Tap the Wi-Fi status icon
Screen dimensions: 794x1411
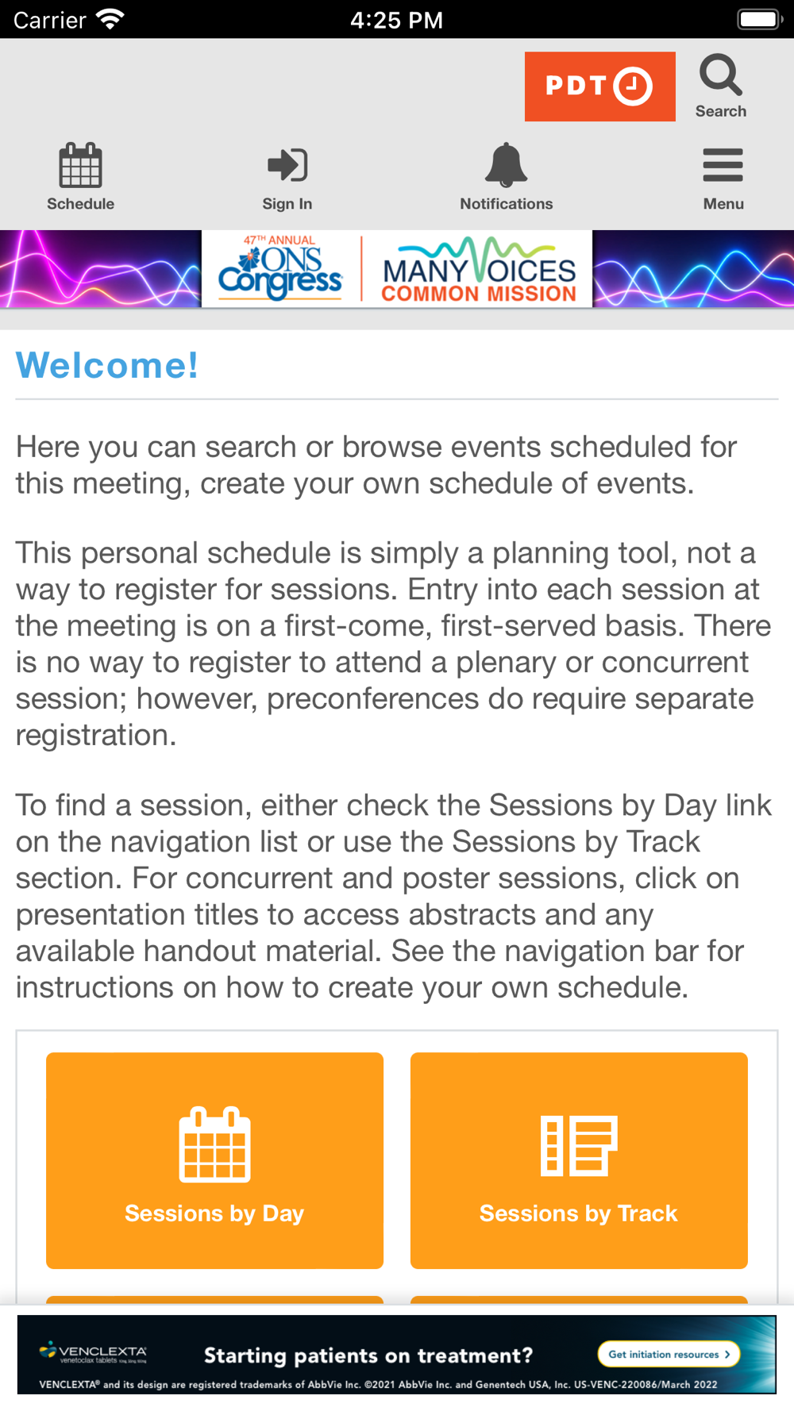point(110,19)
